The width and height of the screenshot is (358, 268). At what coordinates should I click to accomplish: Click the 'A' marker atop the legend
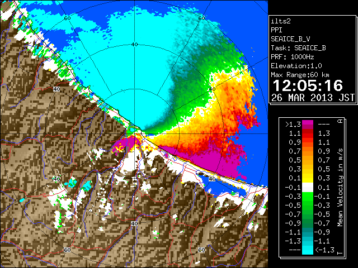click(x=340, y=121)
